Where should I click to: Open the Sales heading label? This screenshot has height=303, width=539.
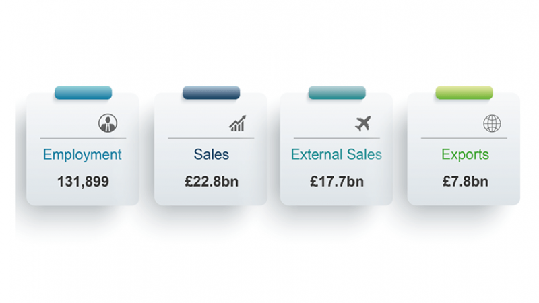(x=211, y=155)
